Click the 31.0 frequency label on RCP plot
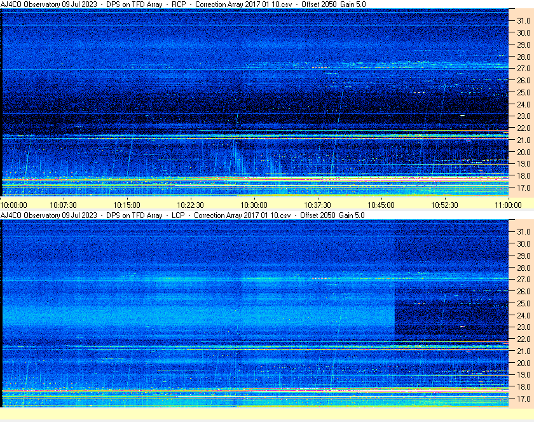 pyautogui.click(x=524, y=21)
